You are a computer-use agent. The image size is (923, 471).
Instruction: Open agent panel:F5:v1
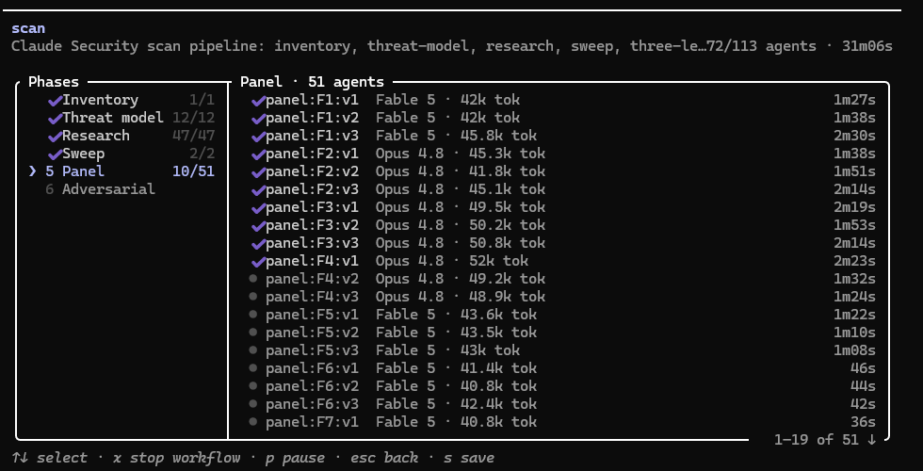pos(563,315)
